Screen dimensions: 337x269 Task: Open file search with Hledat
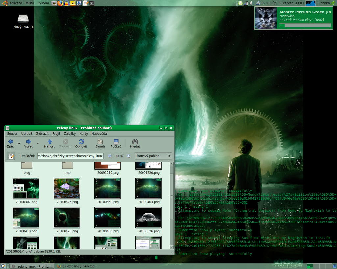click(x=135, y=144)
